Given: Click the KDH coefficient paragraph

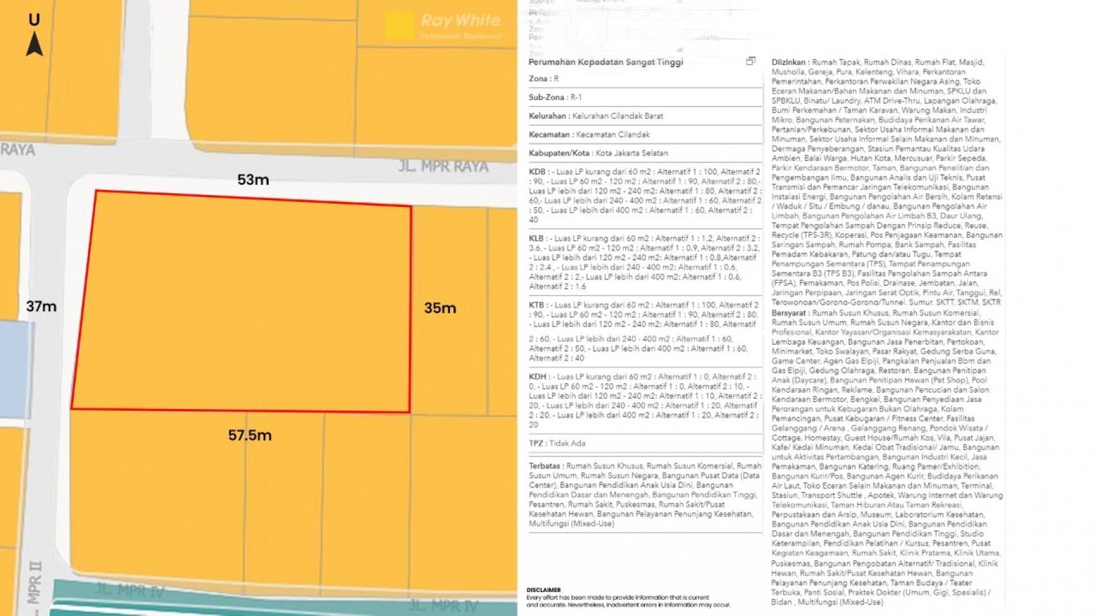Looking at the screenshot, I should click(x=645, y=401).
